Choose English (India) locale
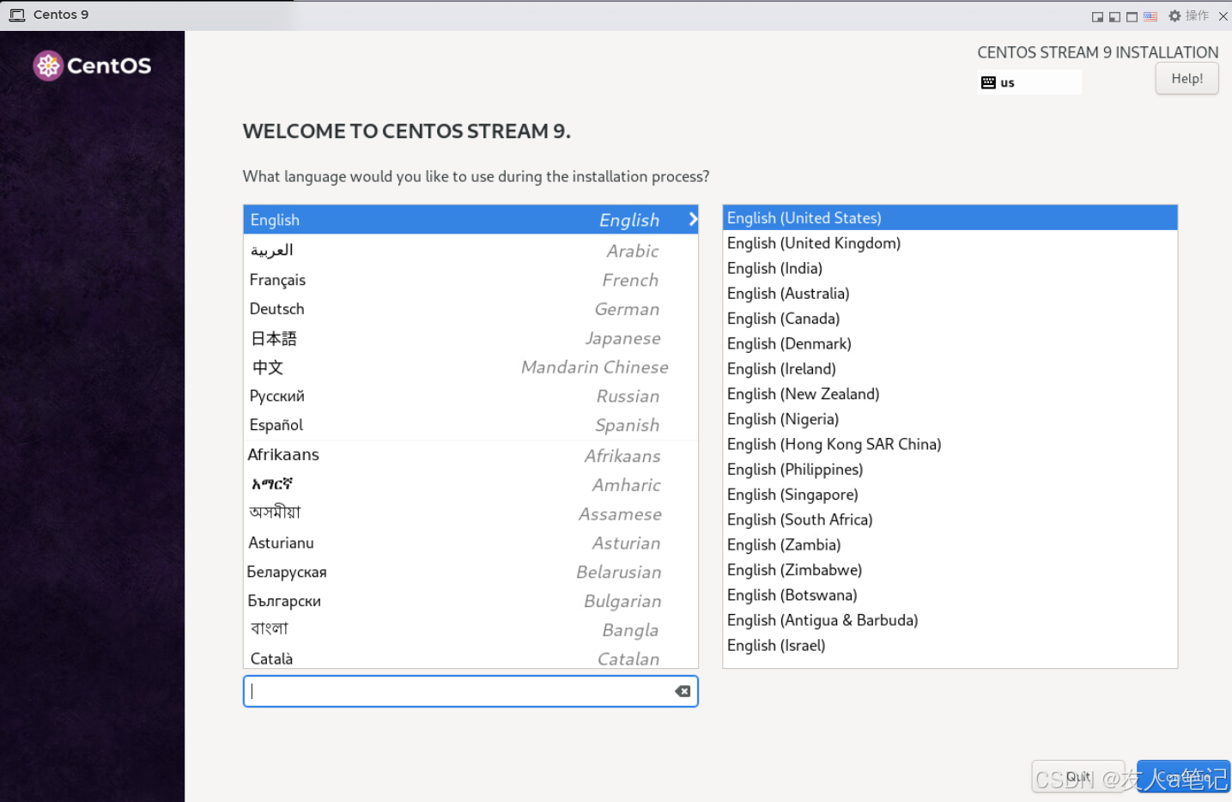 [x=950, y=268]
